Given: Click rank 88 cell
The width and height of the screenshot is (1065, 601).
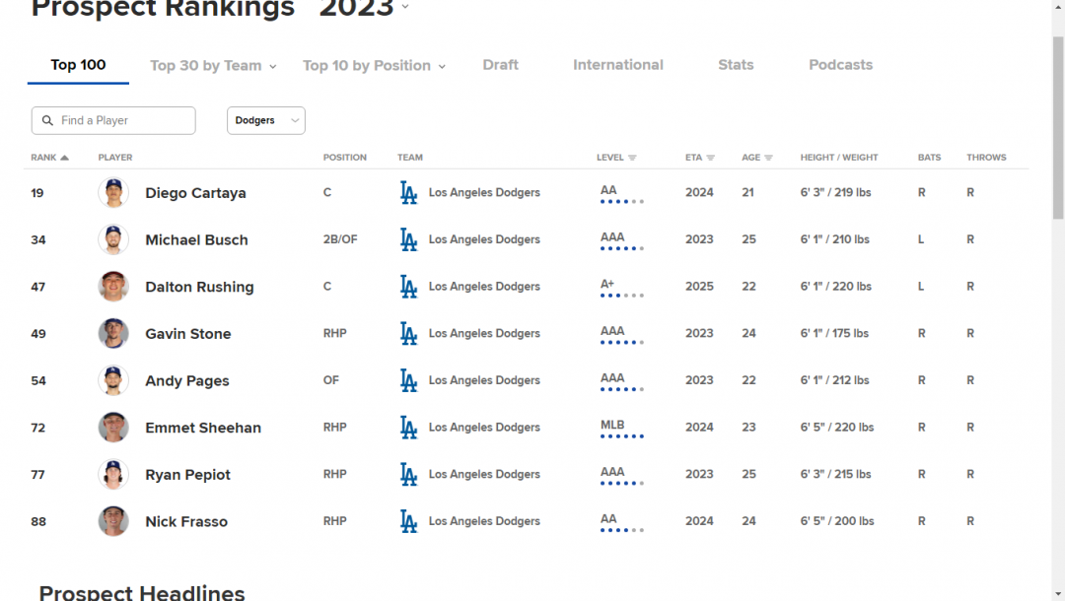Looking at the screenshot, I should point(38,521).
